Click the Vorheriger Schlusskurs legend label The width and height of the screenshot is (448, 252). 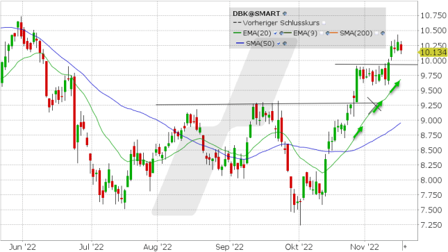coord(281,23)
